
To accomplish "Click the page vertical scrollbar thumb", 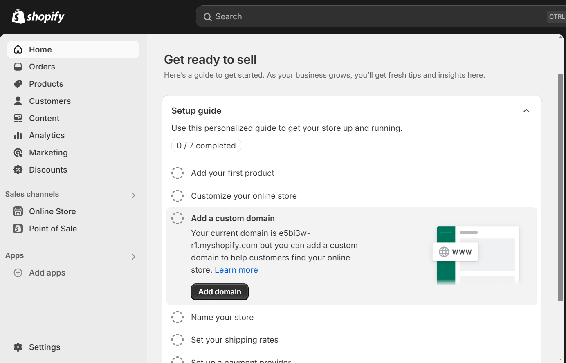I will pyautogui.click(x=560, y=187).
